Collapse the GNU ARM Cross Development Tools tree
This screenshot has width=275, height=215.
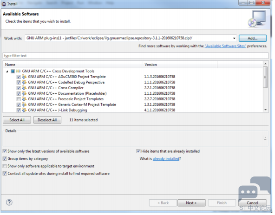[7, 71]
